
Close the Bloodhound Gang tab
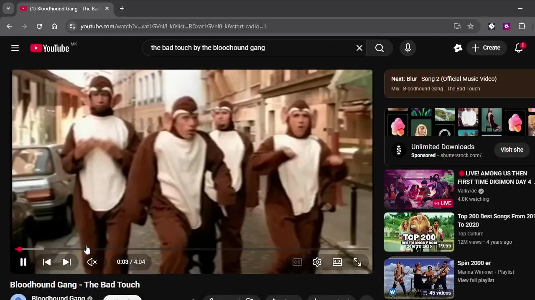(x=107, y=8)
